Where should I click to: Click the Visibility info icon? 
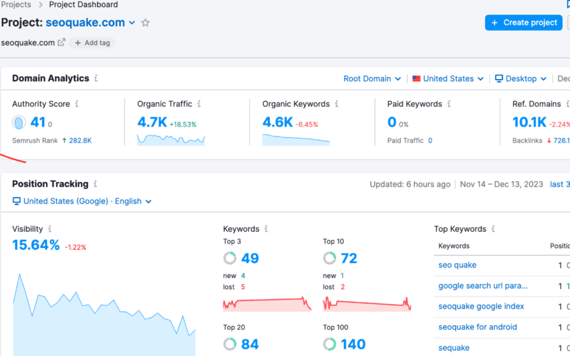click(50, 229)
